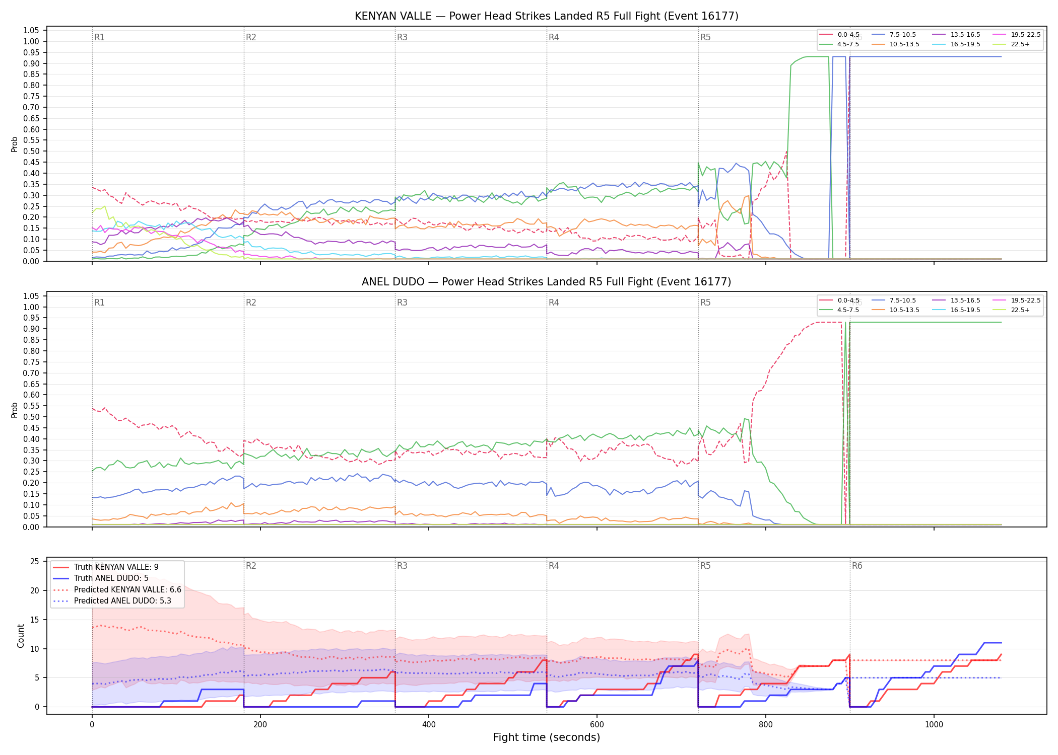Image resolution: width=1058 pixels, height=755 pixels.
Task: Select legend entry 4.5-7.5 in Kenyan Valle chart
Action: tap(840, 44)
